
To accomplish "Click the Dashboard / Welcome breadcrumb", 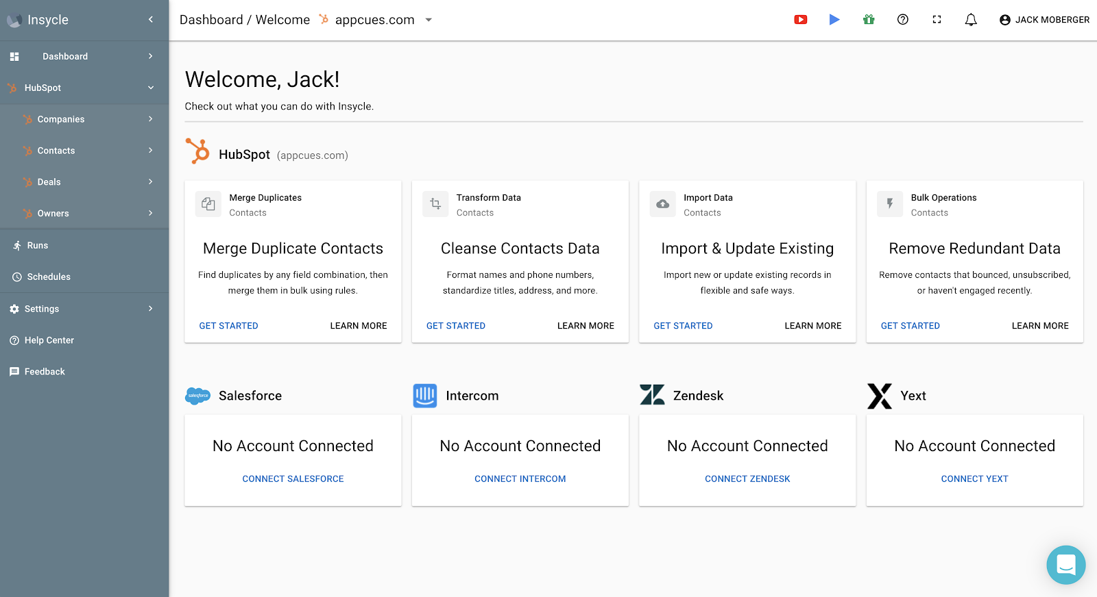I will 245,20.
